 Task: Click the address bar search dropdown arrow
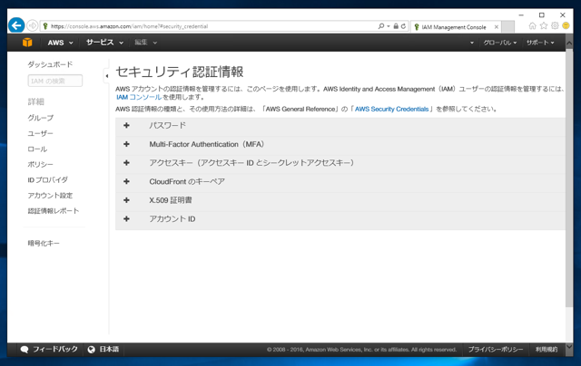389,26
